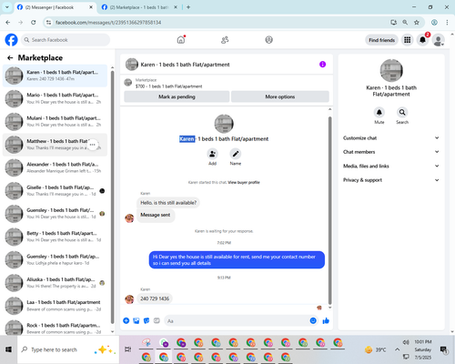Click Mark as pending button

pos(177,96)
